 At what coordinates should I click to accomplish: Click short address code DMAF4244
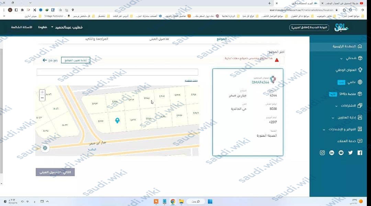260,82
